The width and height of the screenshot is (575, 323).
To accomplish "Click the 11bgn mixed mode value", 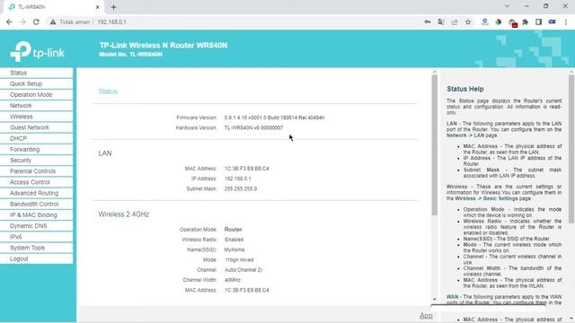I will pyautogui.click(x=239, y=260).
